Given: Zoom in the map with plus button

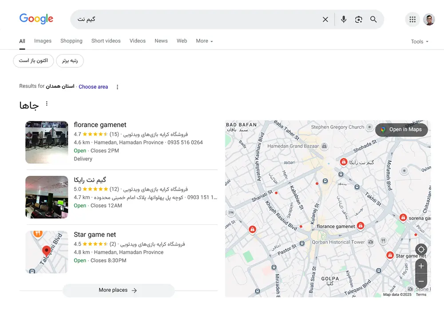Looking at the screenshot, I should 421,266.
